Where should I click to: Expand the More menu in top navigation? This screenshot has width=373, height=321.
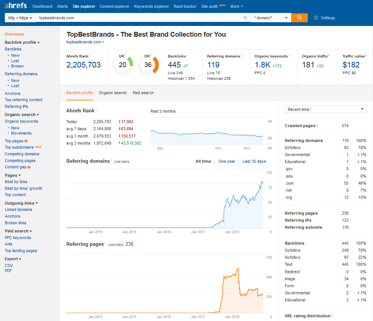point(236,6)
